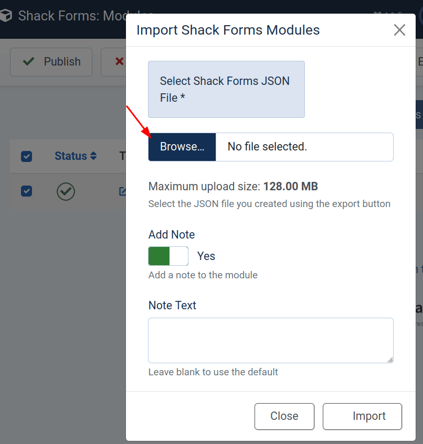Screen dimensions: 423x444
Task: Close the import dialog using X icon
Action: pos(399,30)
